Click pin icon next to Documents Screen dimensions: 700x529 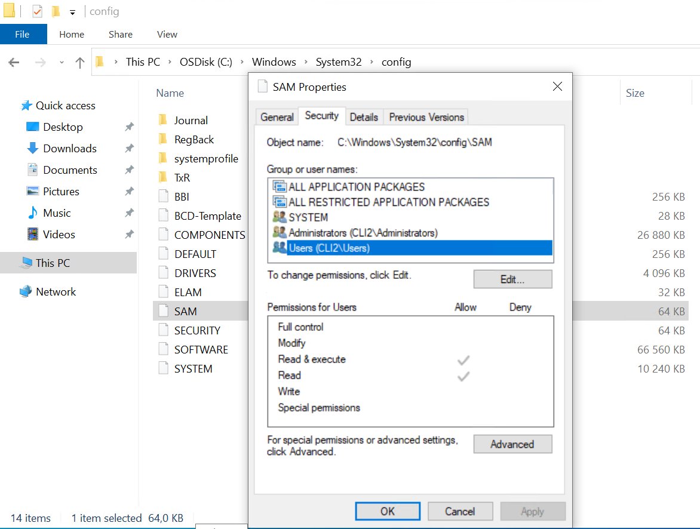[129, 170]
